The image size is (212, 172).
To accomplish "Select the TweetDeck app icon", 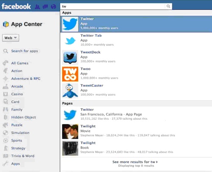I will [70, 57].
